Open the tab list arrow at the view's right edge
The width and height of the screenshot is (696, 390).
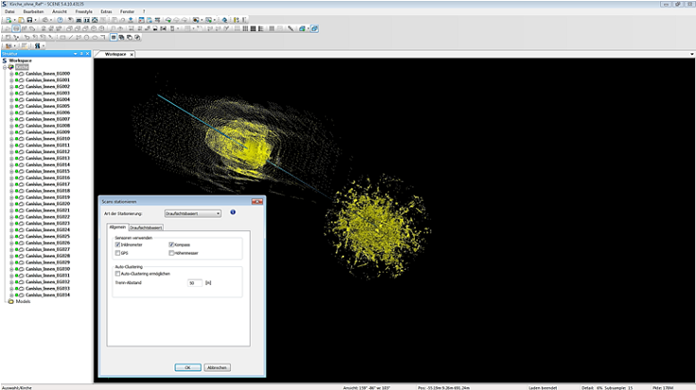[x=691, y=54]
